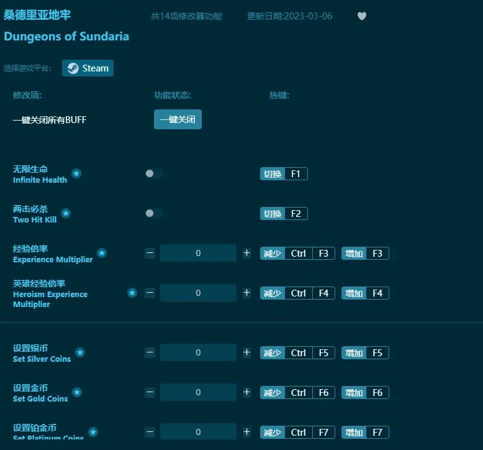483x450 pixels.
Task: Click the Infinite Health label
Action: 40,180
